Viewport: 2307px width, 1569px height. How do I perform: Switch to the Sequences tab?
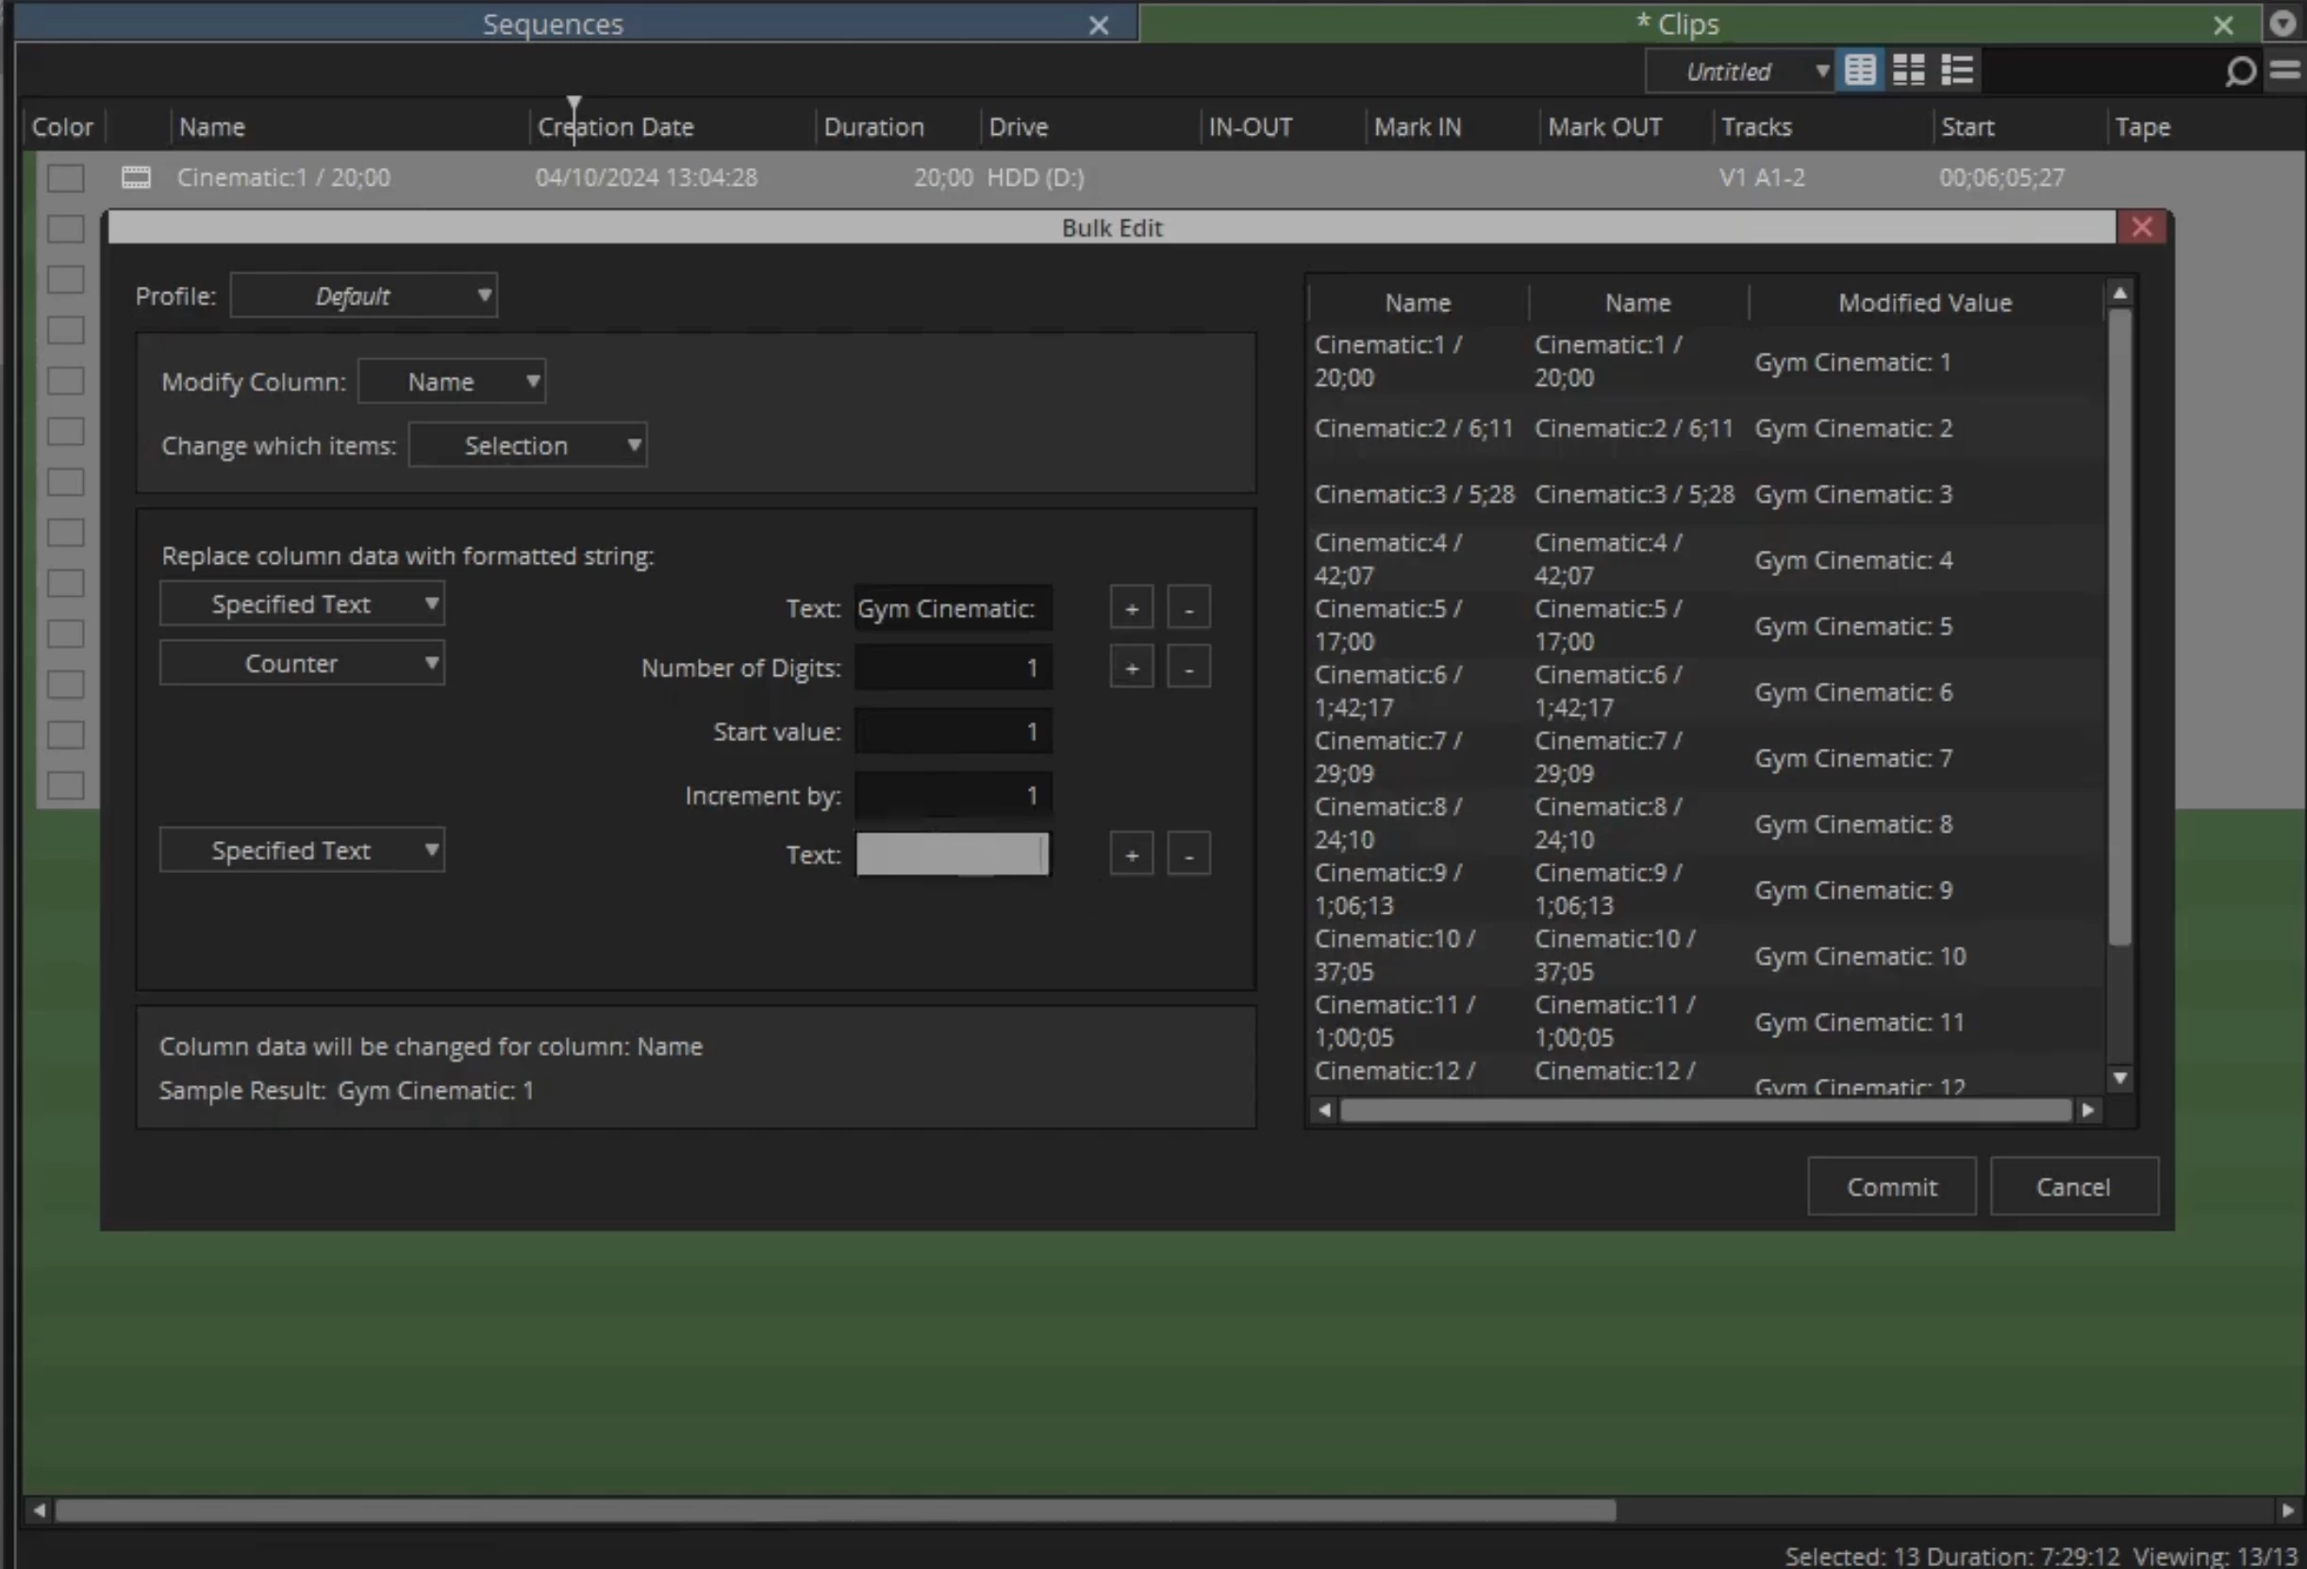[x=553, y=24]
